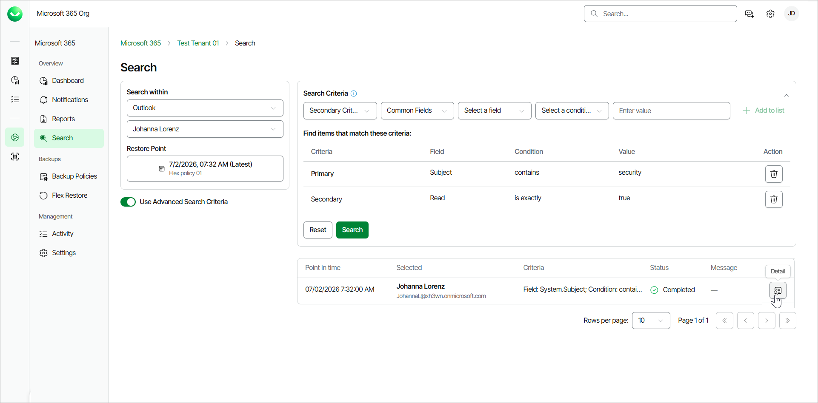Go to last results page

[788, 321]
